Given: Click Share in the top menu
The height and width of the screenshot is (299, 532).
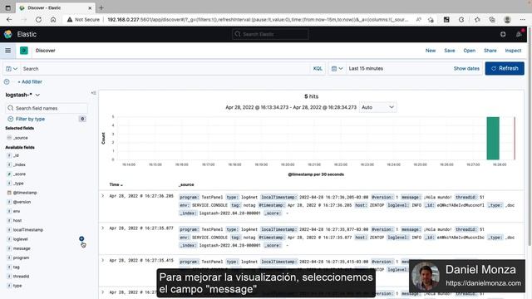Looking at the screenshot, I should click(x=490, y=51).
